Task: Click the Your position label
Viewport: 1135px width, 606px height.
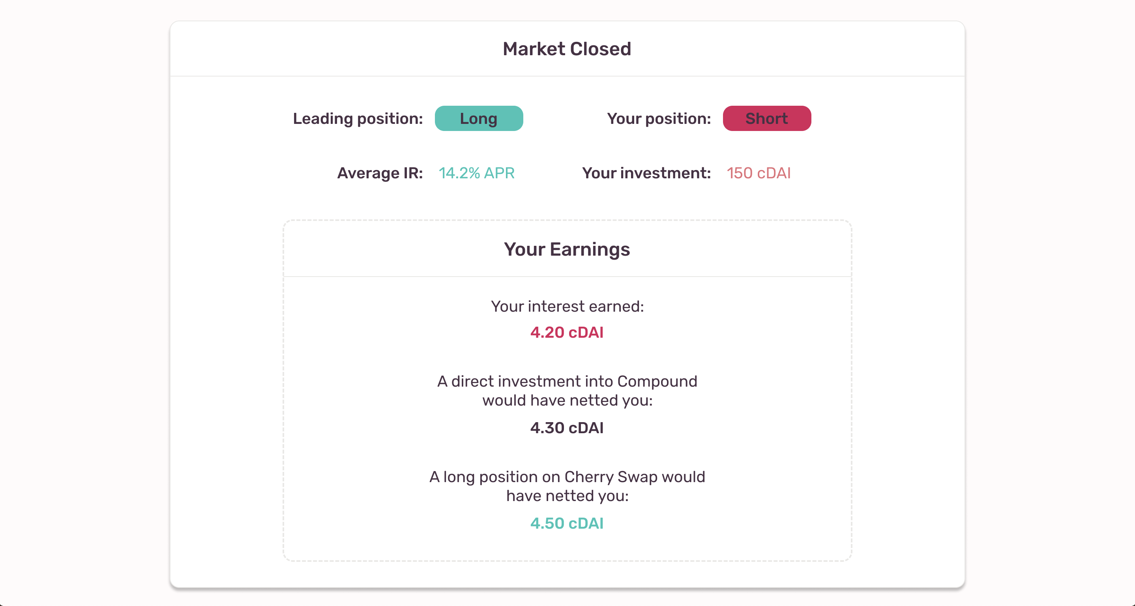Action: [659, 118]
